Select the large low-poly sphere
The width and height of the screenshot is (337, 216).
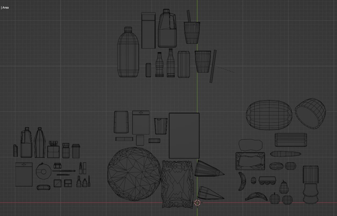[x=134, y=174]
